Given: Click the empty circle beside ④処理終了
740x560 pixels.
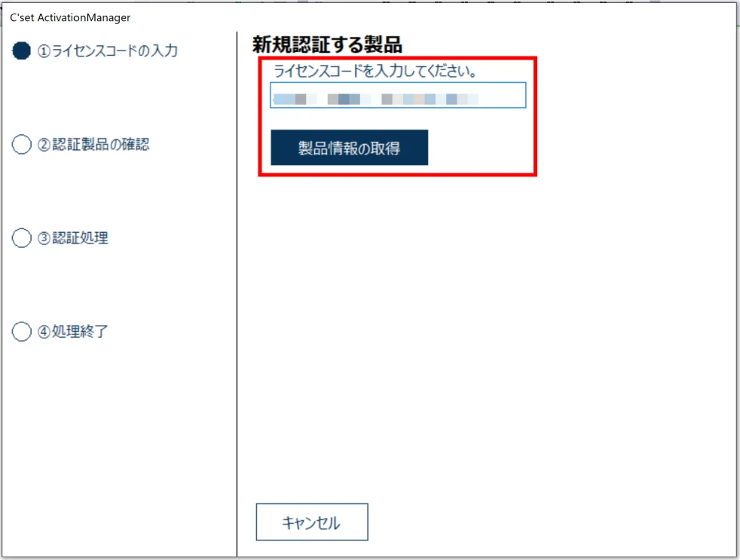Looking at the screenshot, I should point(22,331).
